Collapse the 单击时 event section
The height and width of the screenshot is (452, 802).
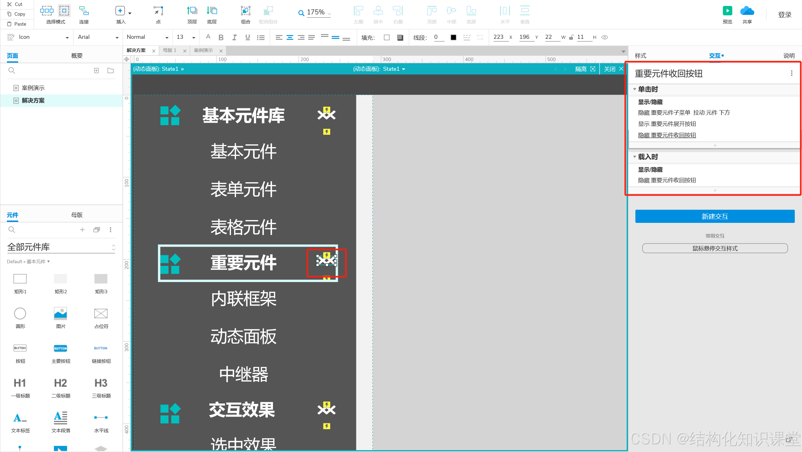[x=634, y=89]
